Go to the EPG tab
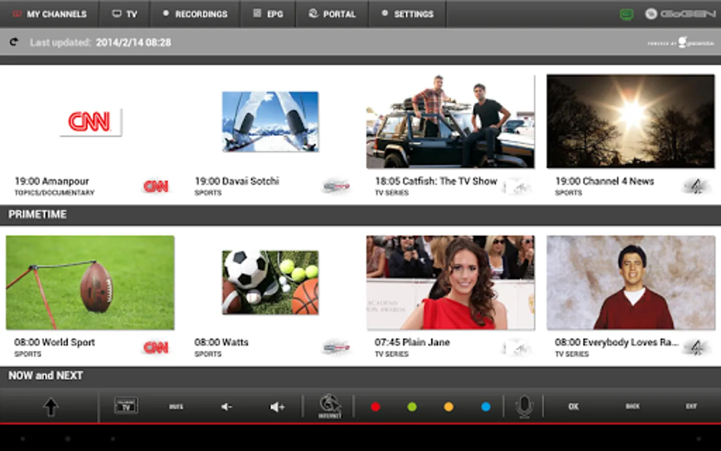721x451 pixels. click(268, 14)
